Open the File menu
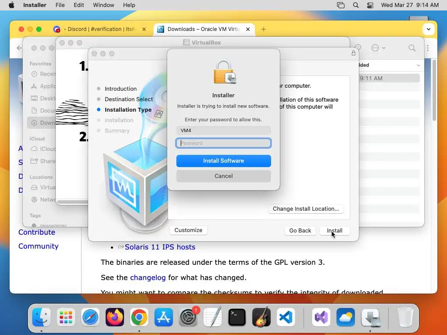This screenshot has width=447, height=335. [60, 5]
